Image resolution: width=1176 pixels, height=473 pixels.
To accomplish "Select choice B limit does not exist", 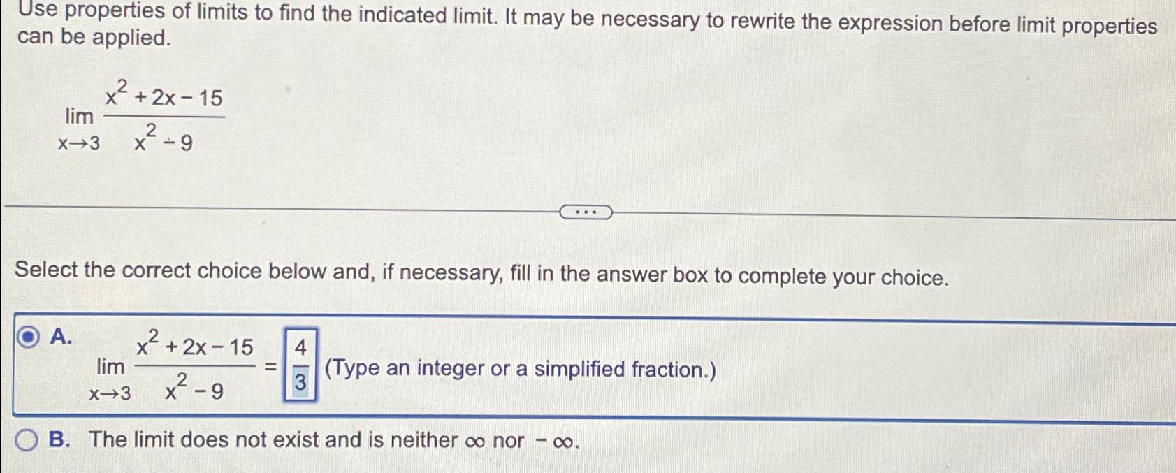I will pyautogui.click(x=26, y=439).
